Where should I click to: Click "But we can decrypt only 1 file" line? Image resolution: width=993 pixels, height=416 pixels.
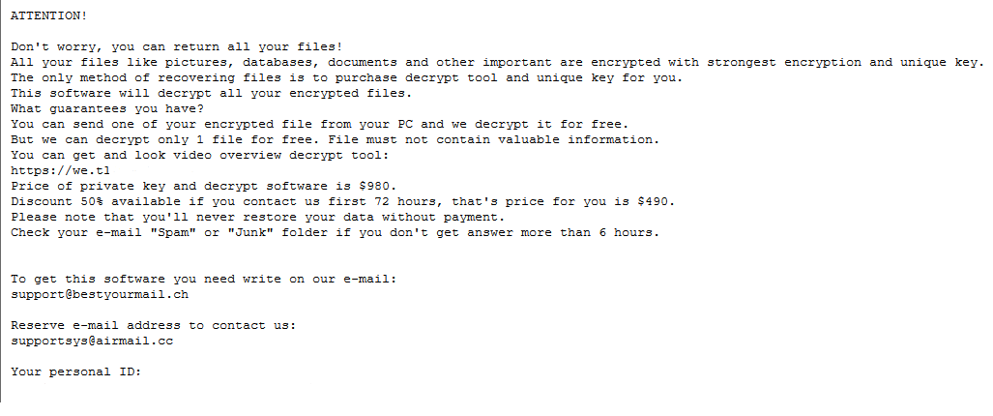click(335, 139)
